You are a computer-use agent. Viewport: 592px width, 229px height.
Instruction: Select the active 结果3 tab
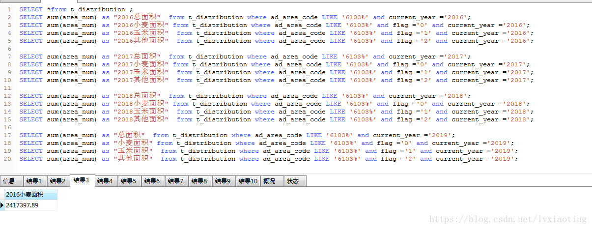pyautogui.click(x=82, y=180)
